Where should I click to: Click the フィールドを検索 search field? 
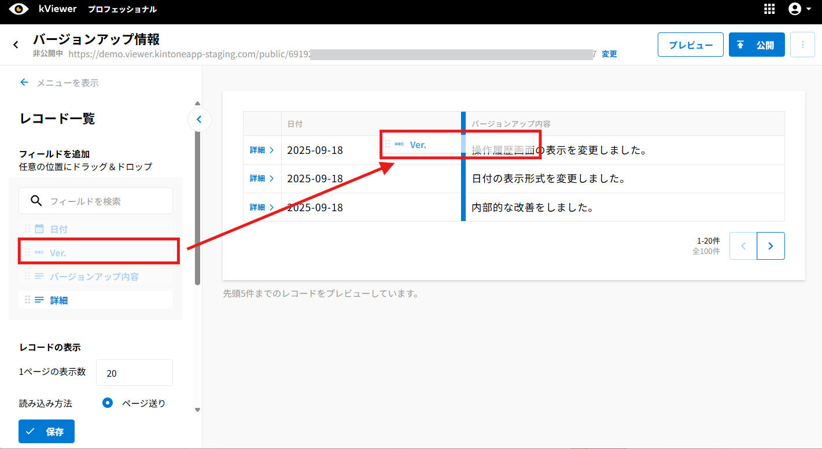107,201
